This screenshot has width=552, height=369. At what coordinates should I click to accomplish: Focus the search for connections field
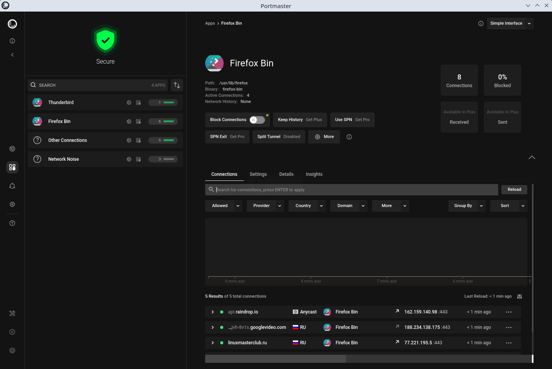tap(352, 190)
